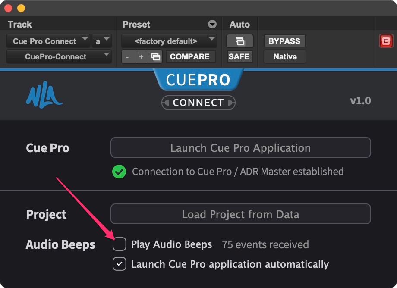Minimize window with yellow traffic light
This screenshot has height=288, width=397.
click(x=21, y=8)
